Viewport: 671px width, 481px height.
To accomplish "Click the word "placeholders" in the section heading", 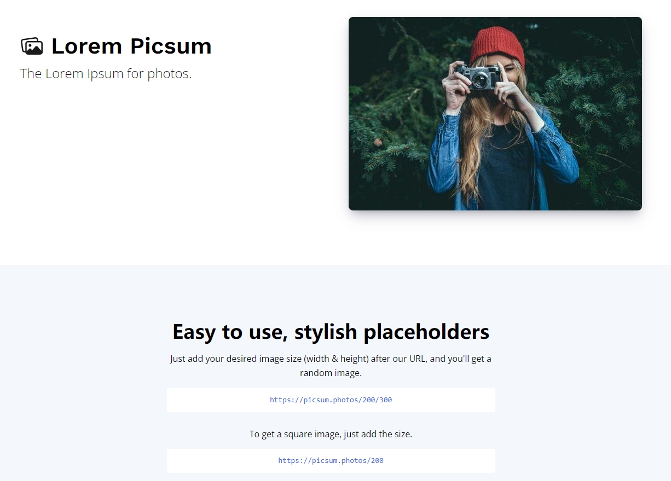I will click(426, 332).
